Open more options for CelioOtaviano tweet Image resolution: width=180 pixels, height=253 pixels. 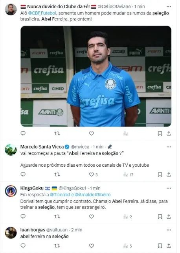169,7
